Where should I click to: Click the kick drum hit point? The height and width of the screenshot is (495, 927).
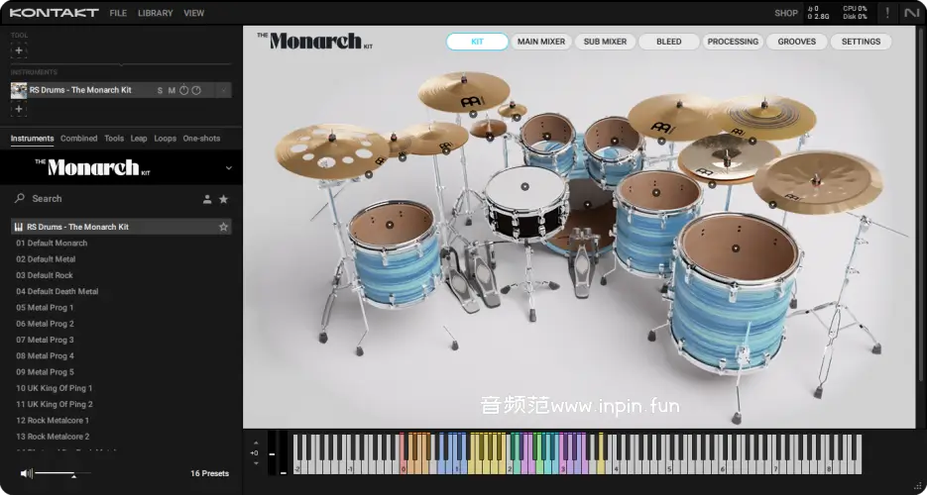(x=587, y=205)
